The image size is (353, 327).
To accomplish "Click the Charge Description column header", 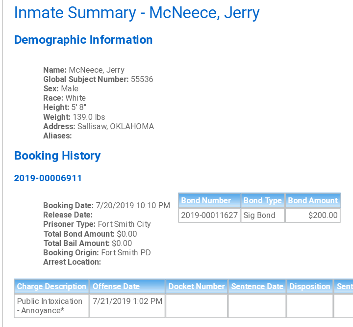I will [x=51, y=286].
